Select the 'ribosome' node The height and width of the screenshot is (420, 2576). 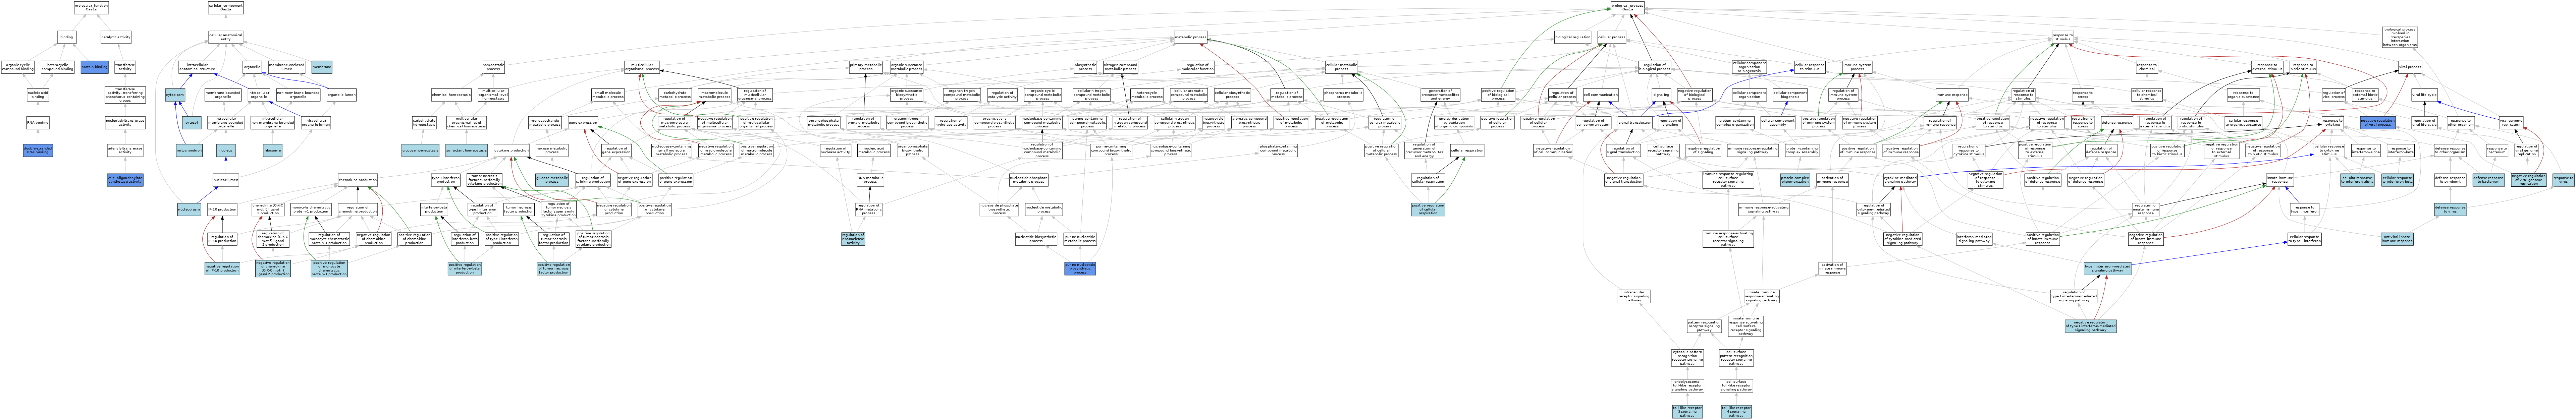pyautogui.click(x=272, y=150)
